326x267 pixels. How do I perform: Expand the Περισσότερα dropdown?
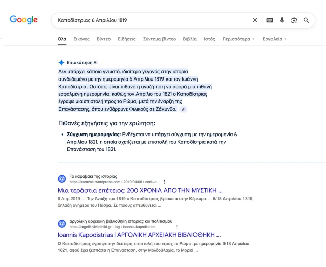click(x=238, y=39)
